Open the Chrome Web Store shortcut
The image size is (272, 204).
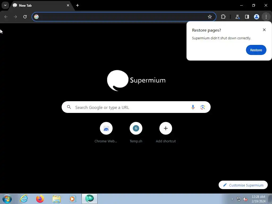pyautogui.click(x=106, y=133)
